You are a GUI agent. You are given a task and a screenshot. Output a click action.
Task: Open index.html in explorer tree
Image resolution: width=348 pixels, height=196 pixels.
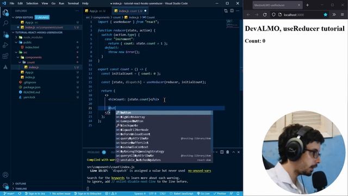pos(32,47)
